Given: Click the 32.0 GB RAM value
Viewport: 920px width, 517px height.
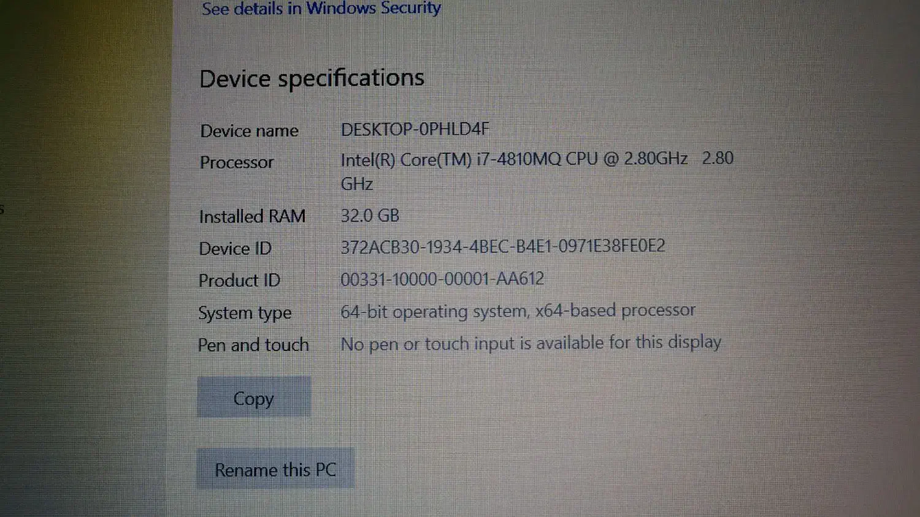Looking at the screenshot, I should pos(370,216).
